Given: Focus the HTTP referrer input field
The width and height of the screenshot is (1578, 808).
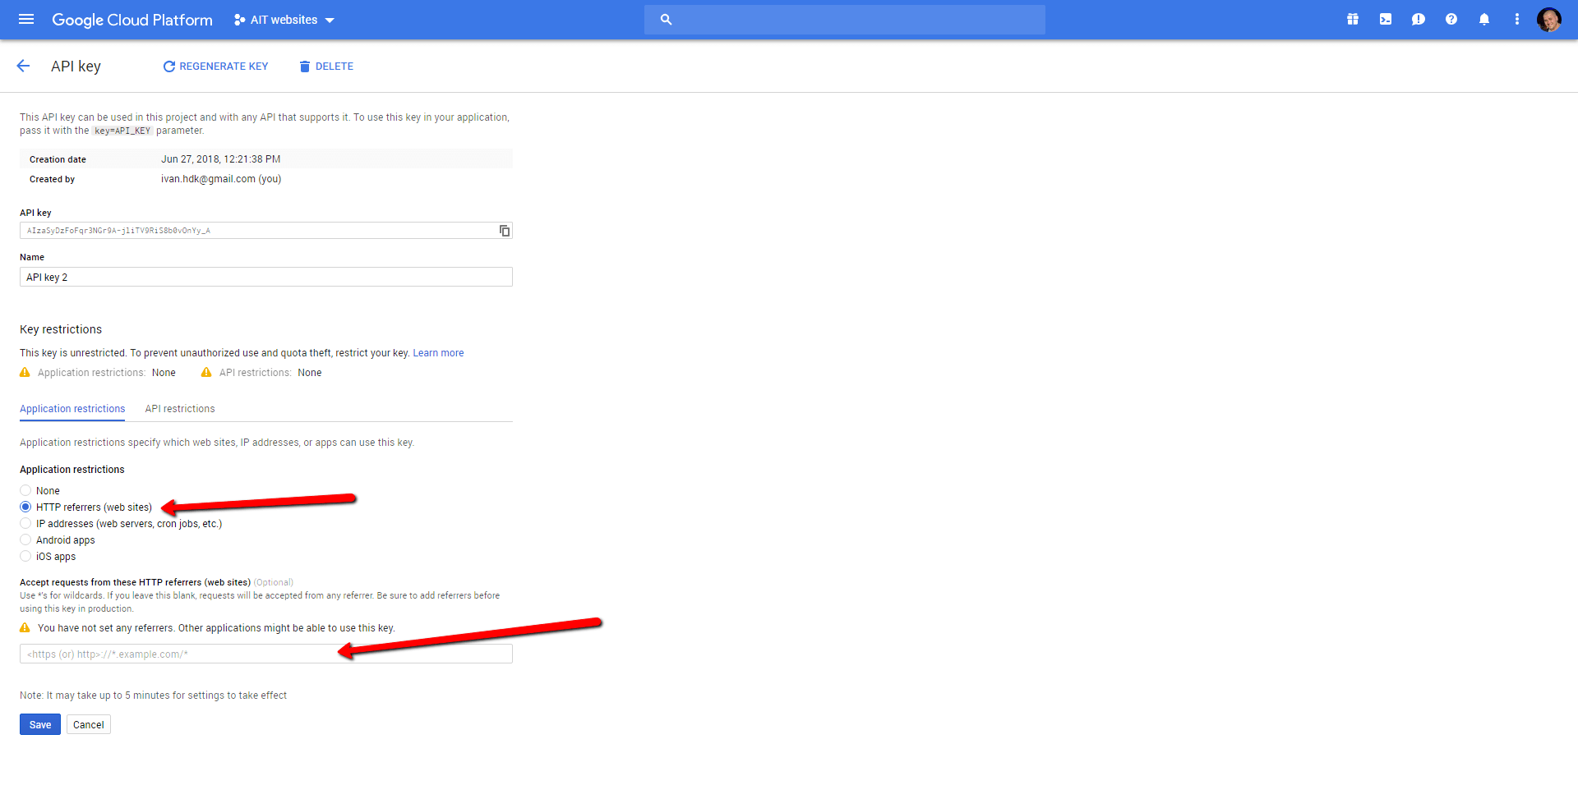Looking at the screenshot, I should [266, 654].
